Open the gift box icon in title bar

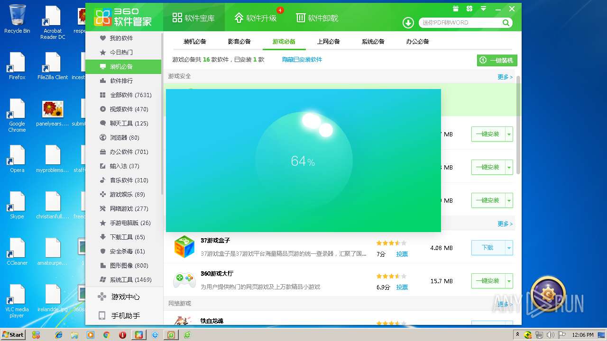pyautogui.click(x=456, y=9)
